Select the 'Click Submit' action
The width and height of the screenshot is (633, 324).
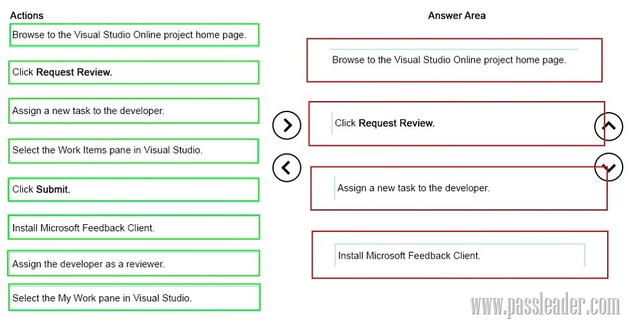tap(133, 189)
